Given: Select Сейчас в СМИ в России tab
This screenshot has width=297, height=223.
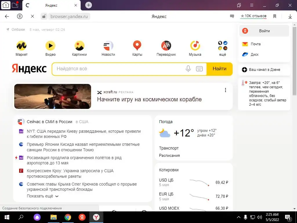Looking at the screenshot, I should point(49,122).
